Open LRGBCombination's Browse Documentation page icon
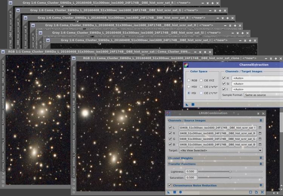 coord(256,192)
